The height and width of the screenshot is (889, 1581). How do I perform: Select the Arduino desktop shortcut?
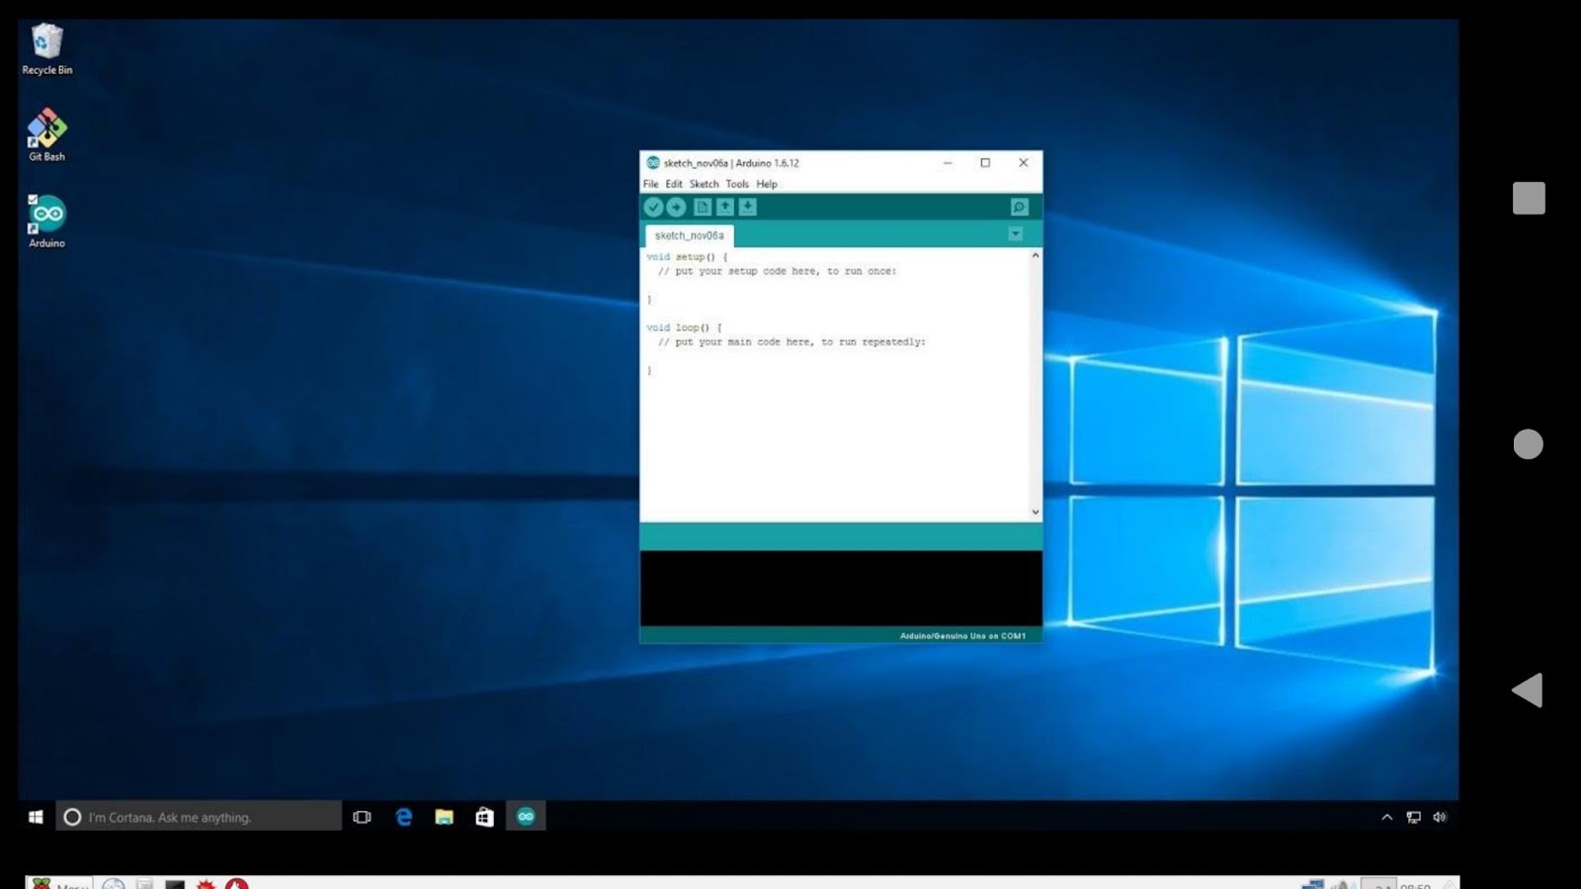(x=46, y=221)
